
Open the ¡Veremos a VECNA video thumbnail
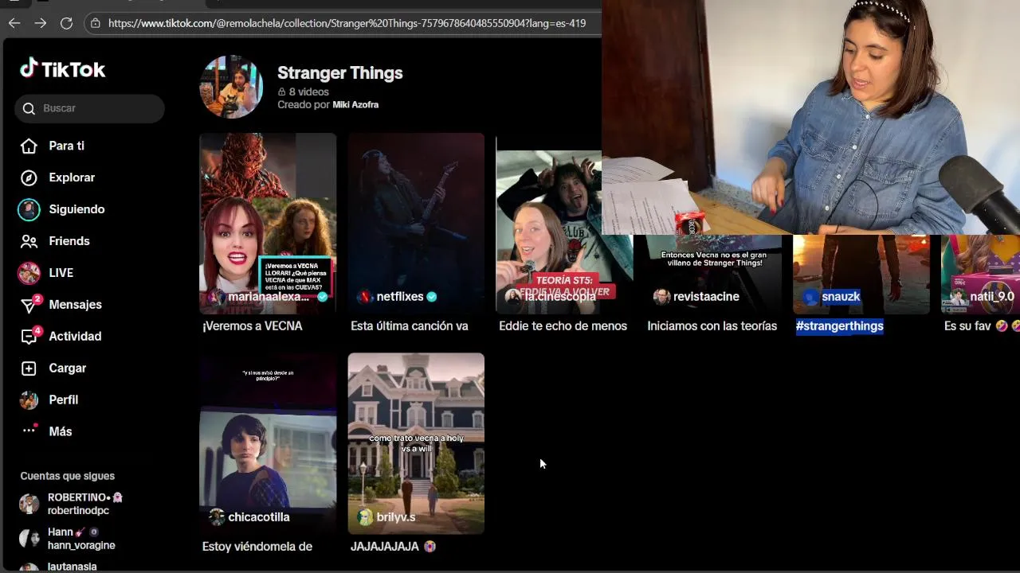(x=268, y=224)
